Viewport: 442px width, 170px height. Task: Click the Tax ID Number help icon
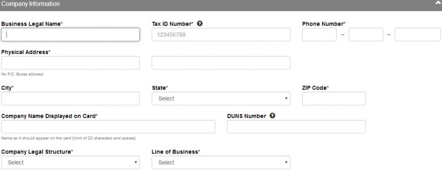(199, 24)
